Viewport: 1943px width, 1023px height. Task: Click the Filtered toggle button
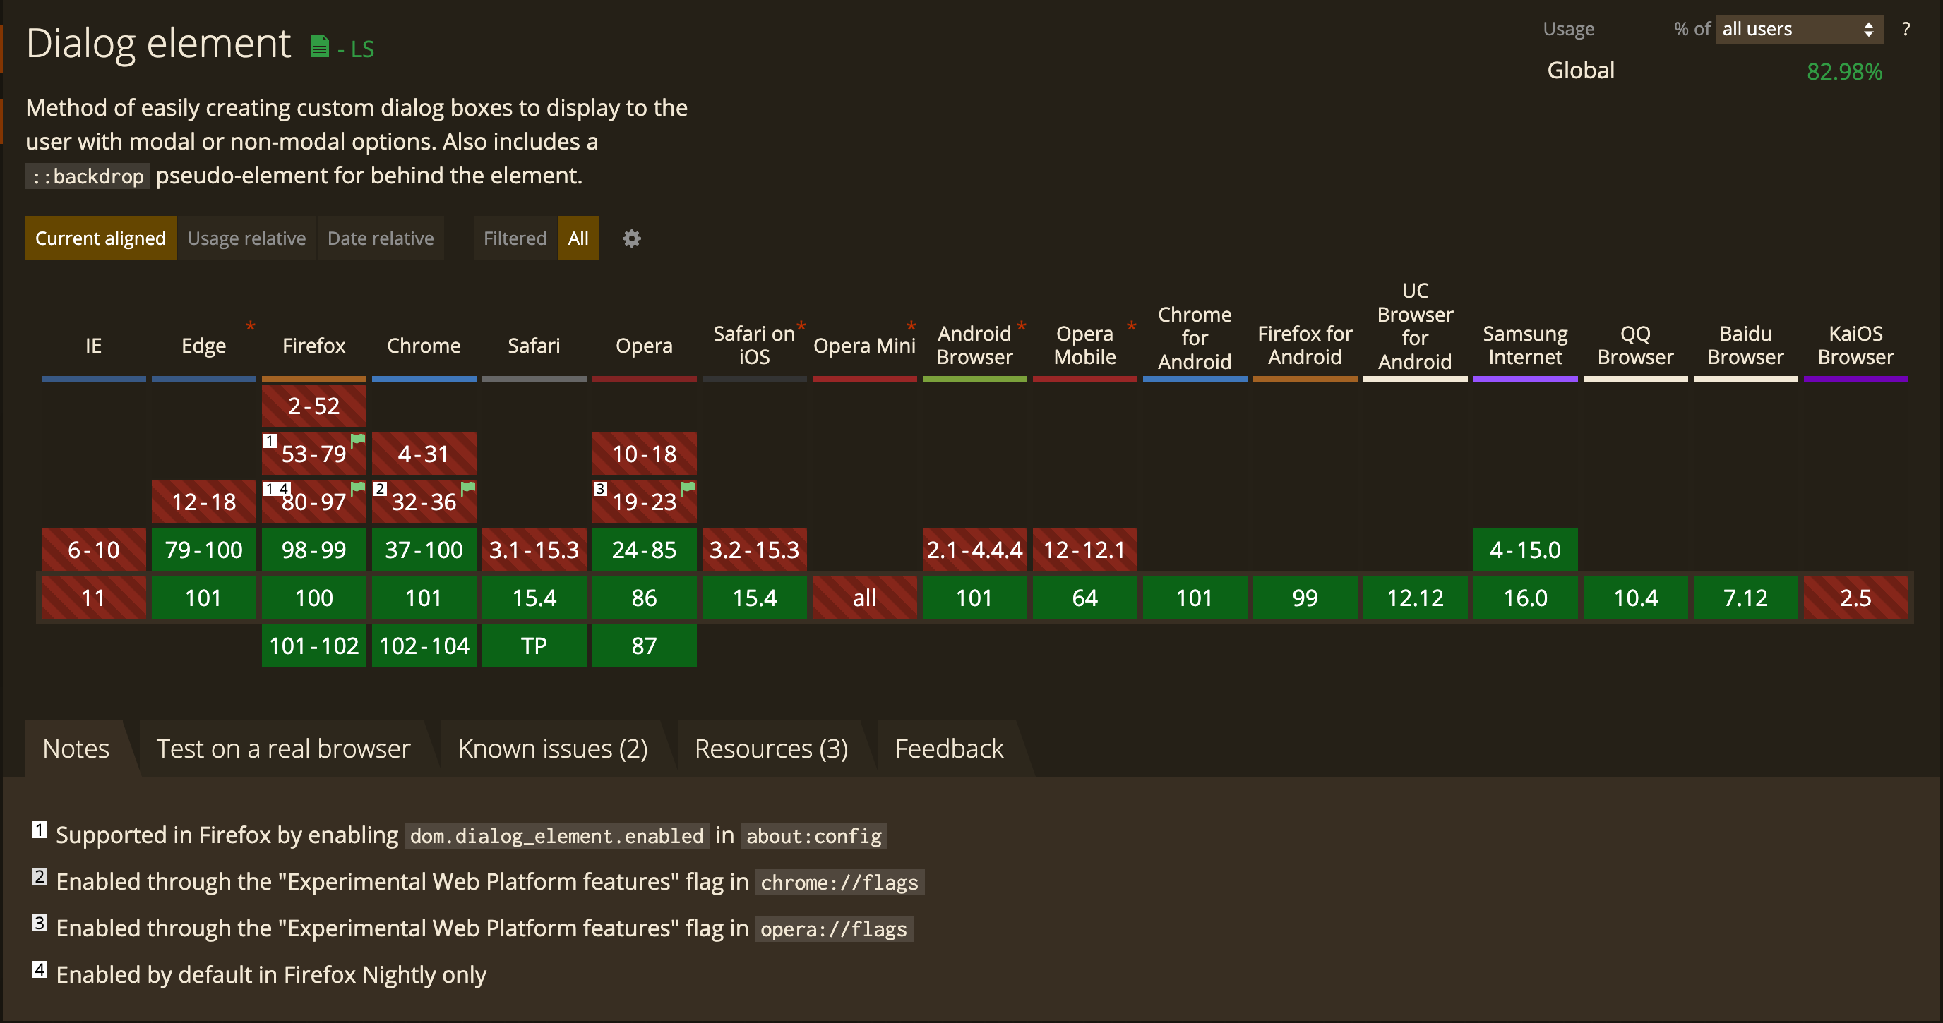pos(514,238)
